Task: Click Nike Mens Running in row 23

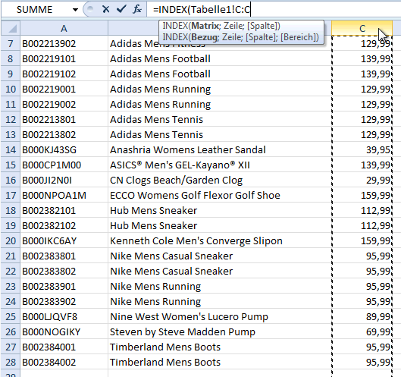Action: [220, 286]
